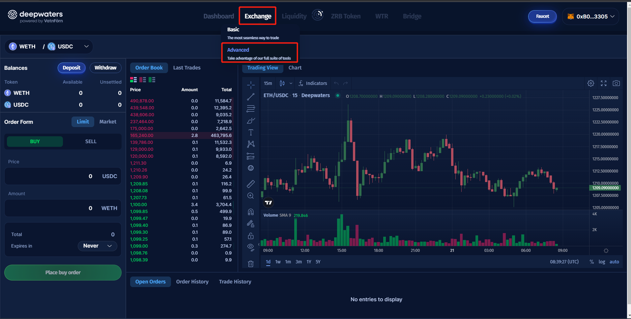Image resolution: width=631 pixels, height=319 pixels.
Task: Select the crosshair cursor tool
Action: [x=251, y=85]
